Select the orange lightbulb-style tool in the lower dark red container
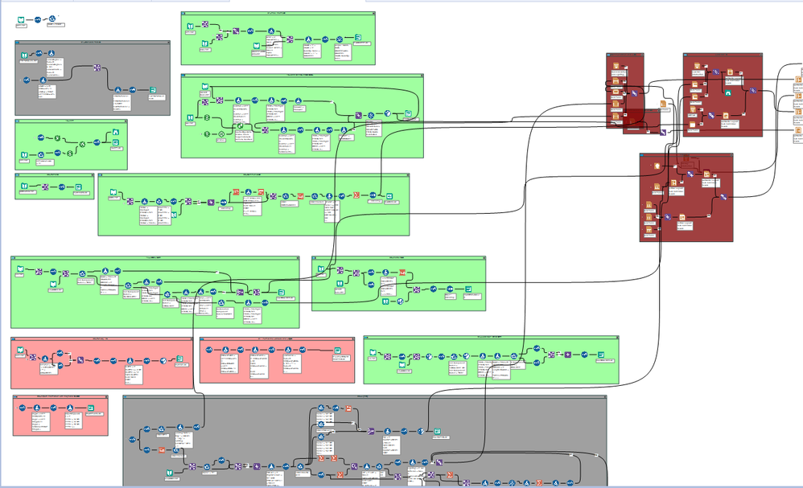The height and width of the screenshot is (488, 803). (657, 166)
